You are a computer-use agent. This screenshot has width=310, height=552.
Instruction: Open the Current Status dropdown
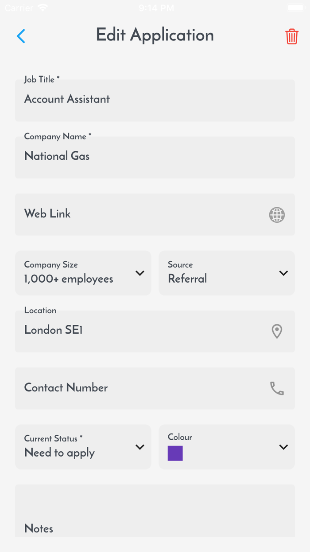click(140, 447)
